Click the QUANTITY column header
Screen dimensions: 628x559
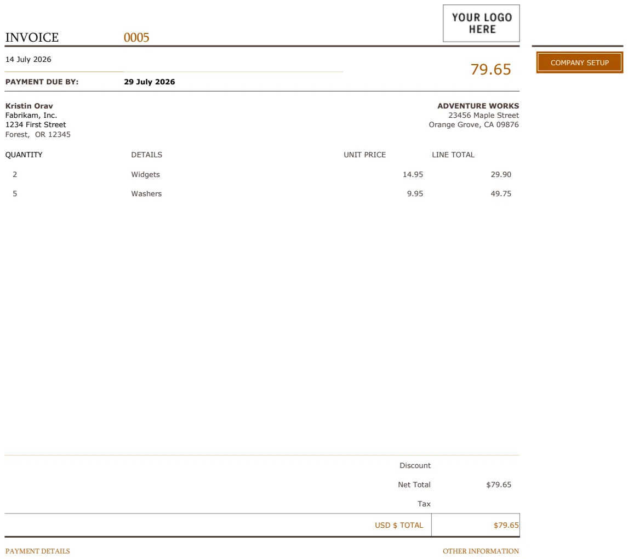[x=24, y=155]
